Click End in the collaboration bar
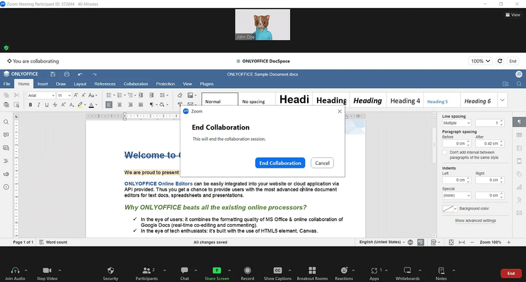The height and width of the screenshot is (282, 526). [x=513, y=61]
